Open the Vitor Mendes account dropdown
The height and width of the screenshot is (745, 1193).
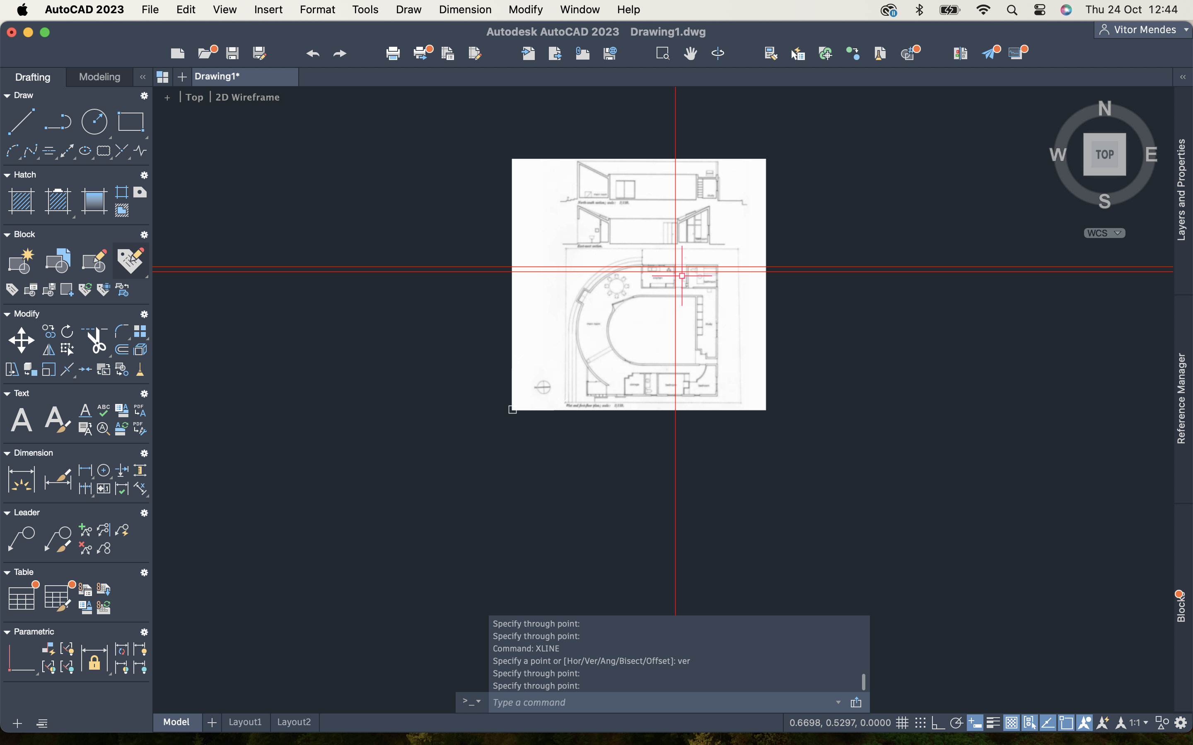tap(1143, 29)
